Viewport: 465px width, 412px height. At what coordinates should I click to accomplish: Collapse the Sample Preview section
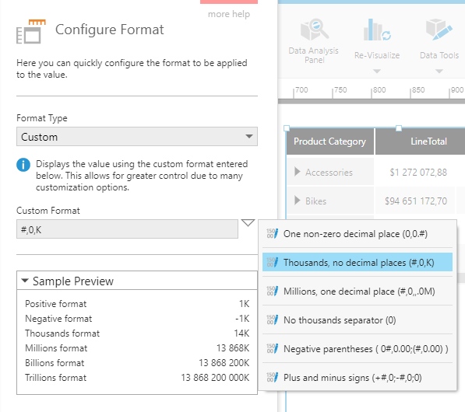point(25,281)
